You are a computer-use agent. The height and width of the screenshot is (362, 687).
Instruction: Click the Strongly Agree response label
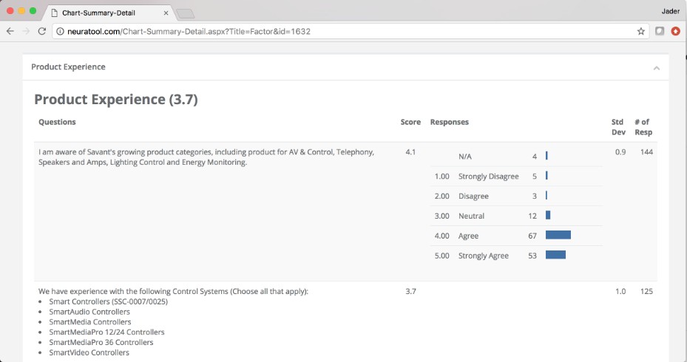pos(484,256)
